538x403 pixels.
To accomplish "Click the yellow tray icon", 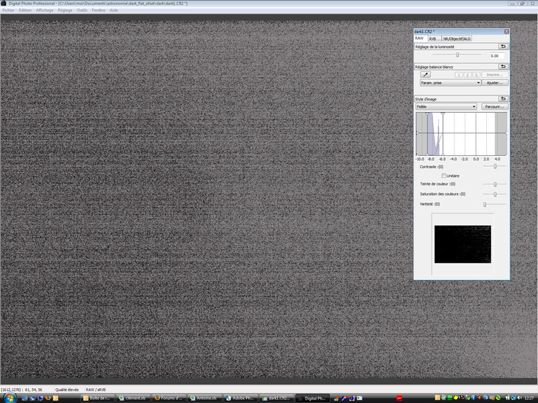I will coord(455,398).
